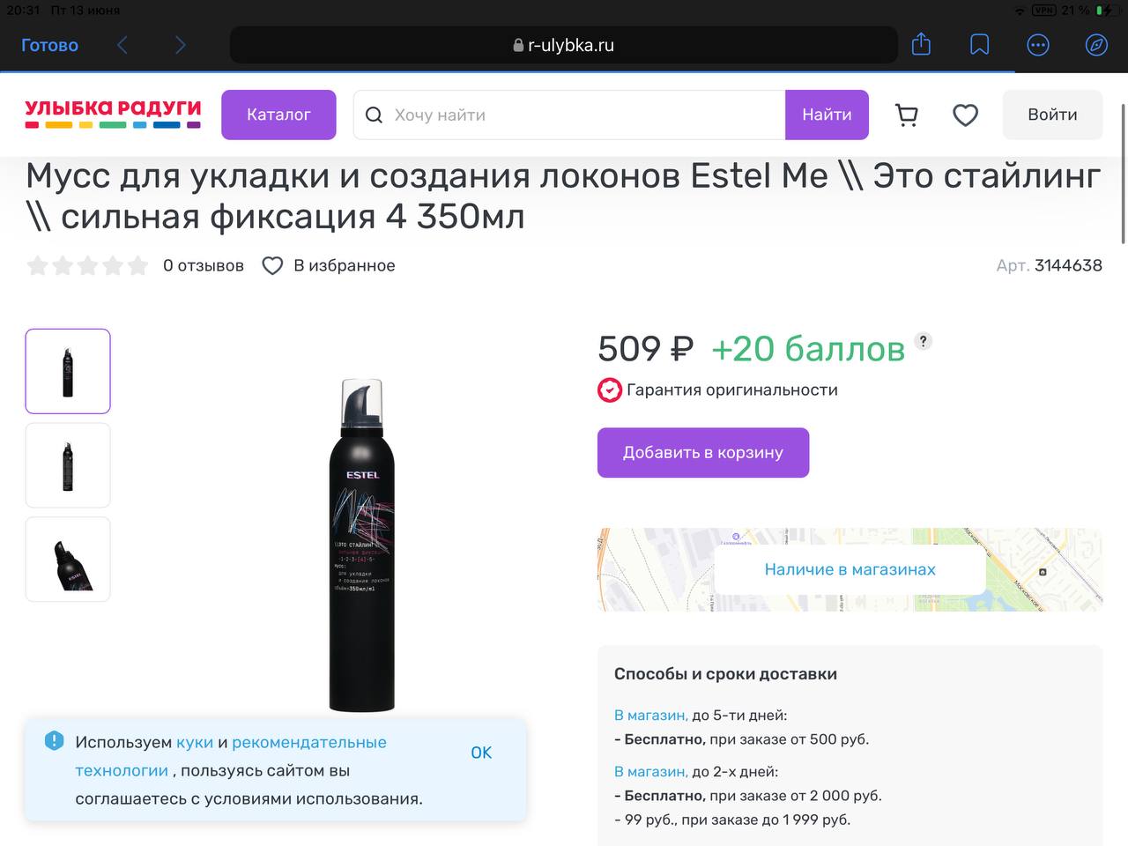Open the Каталог menu

tap(278, 115)
